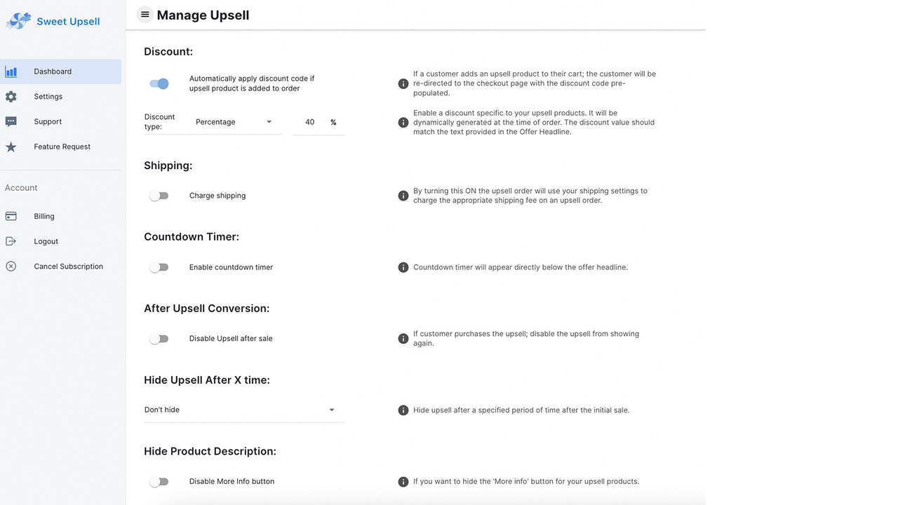This screenshot has height=505, width=898.
Task: Click the discount percentage value field
Action: (309, 121)
